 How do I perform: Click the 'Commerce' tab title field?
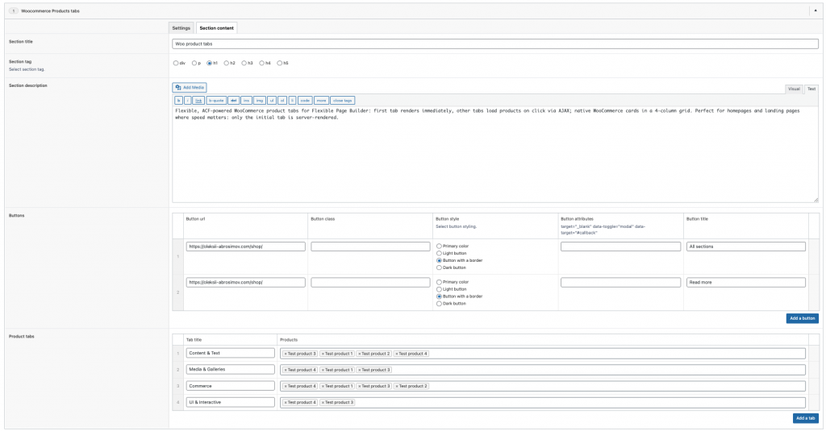230,386
